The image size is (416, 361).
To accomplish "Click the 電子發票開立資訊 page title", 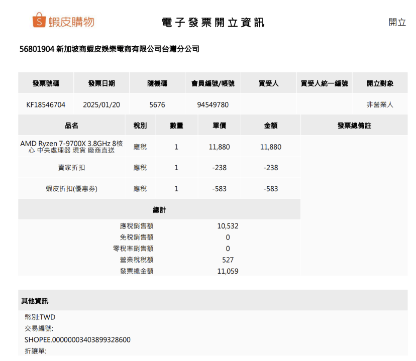I will tap(213, 23).
